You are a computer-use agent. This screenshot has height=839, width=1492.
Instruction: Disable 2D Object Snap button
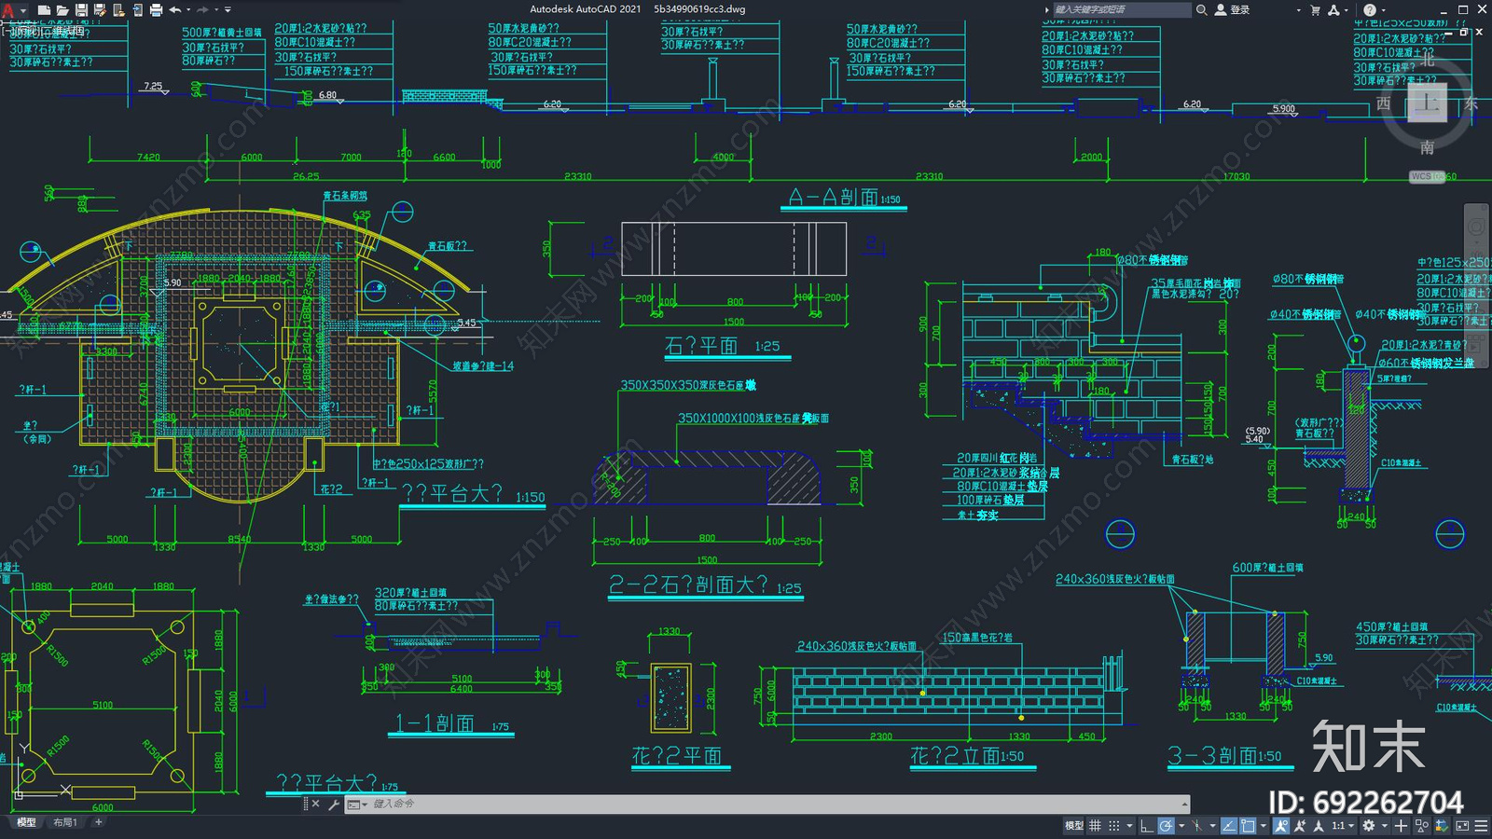[x=1248, y=826]
